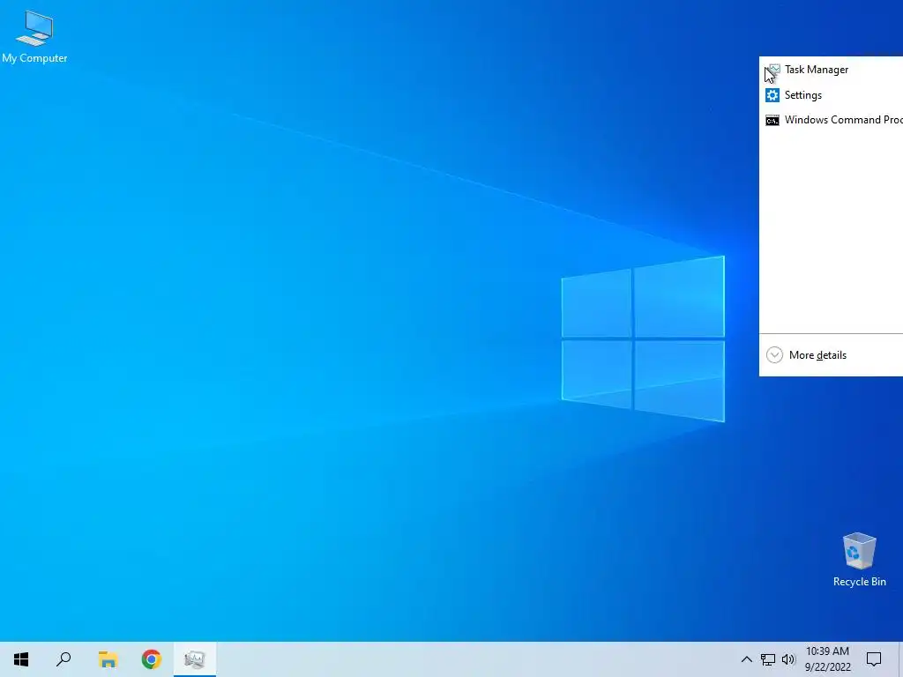Activate Task Manager taskbar button

[x=195, y=659]
